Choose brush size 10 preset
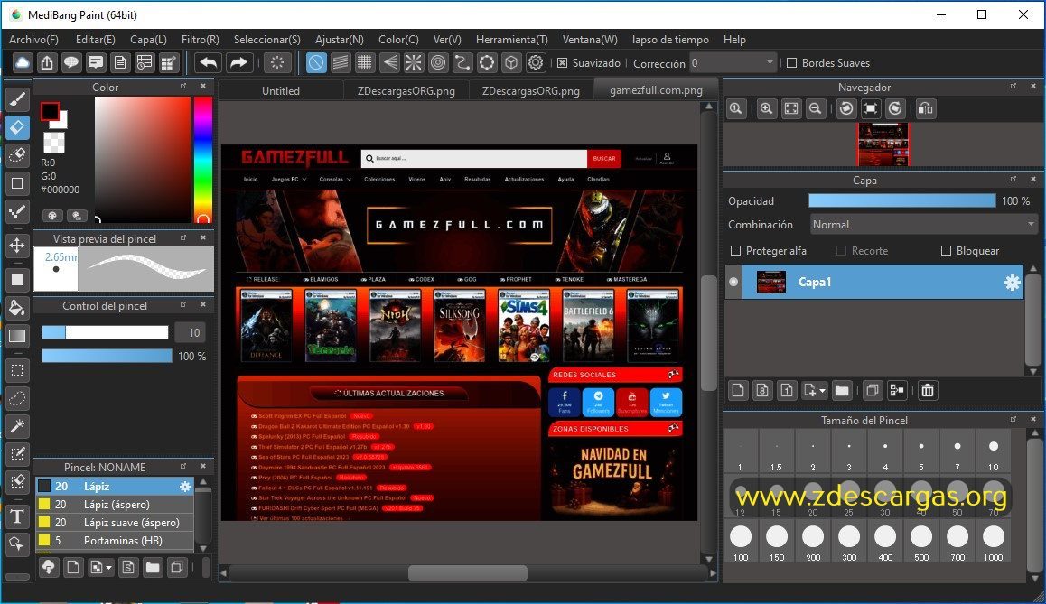1046x604 pixels. [x=994, y=451]
